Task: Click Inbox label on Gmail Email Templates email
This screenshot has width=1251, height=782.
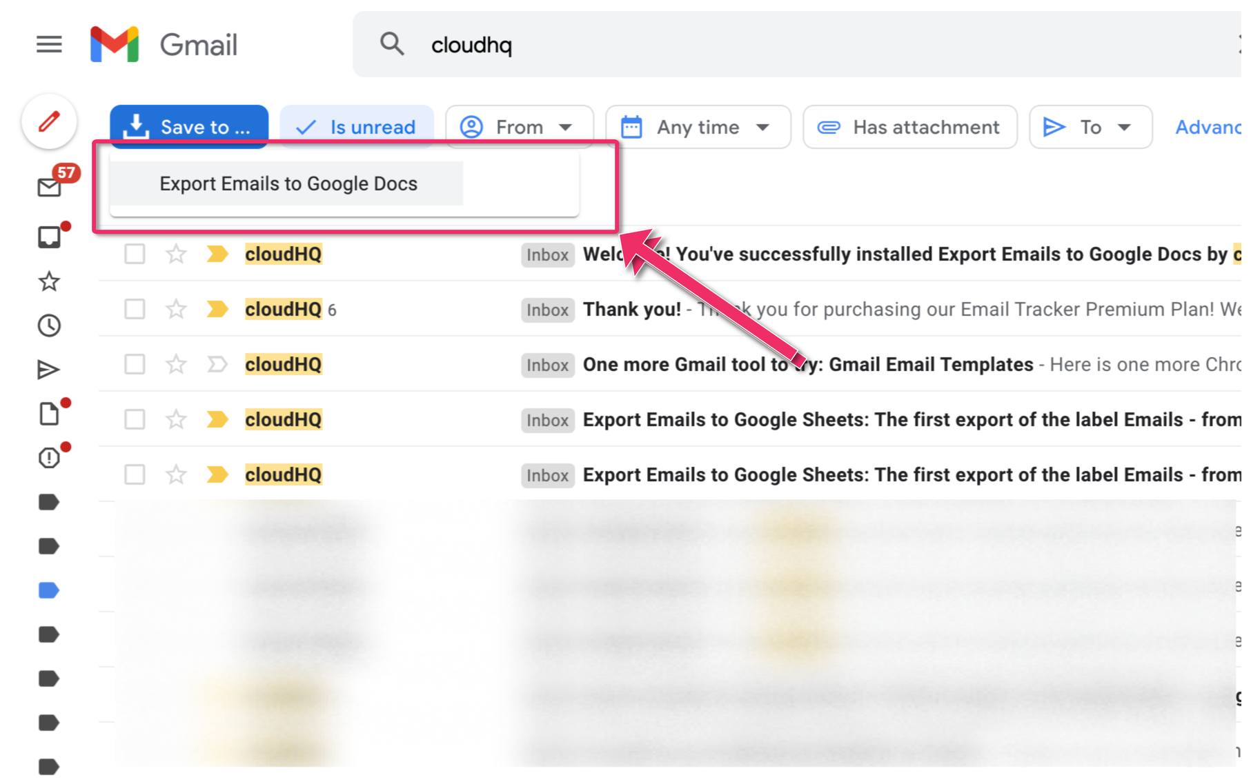Action: (x=548, y=365)
